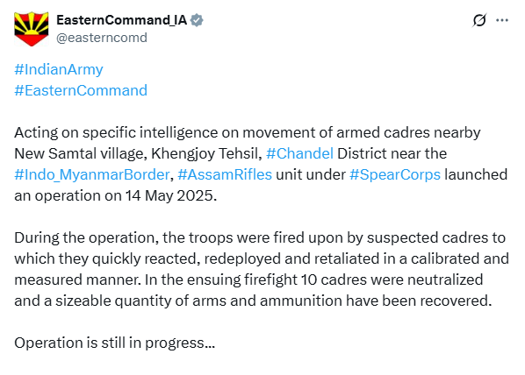
Task: Open the Grok explain-post icon
Action: pyautogui.click(x=479, y=20)
